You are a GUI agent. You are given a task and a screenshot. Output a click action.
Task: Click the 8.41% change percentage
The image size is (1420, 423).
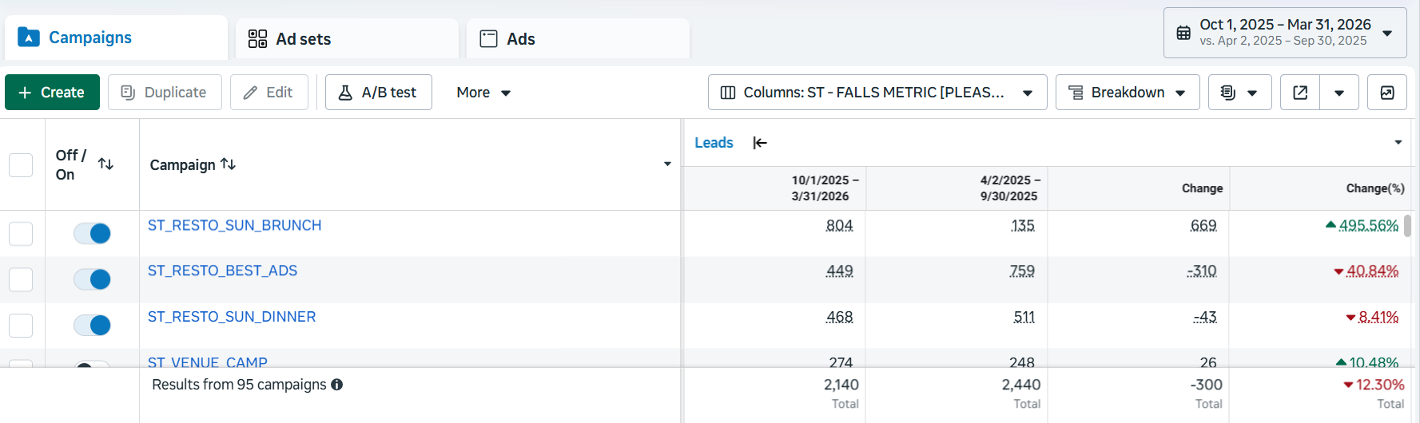tap(1378, 318)
